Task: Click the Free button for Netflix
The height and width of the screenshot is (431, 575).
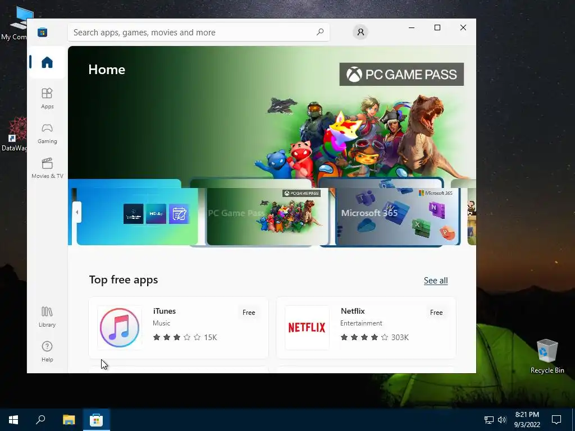Action: (x=436, y=312)
